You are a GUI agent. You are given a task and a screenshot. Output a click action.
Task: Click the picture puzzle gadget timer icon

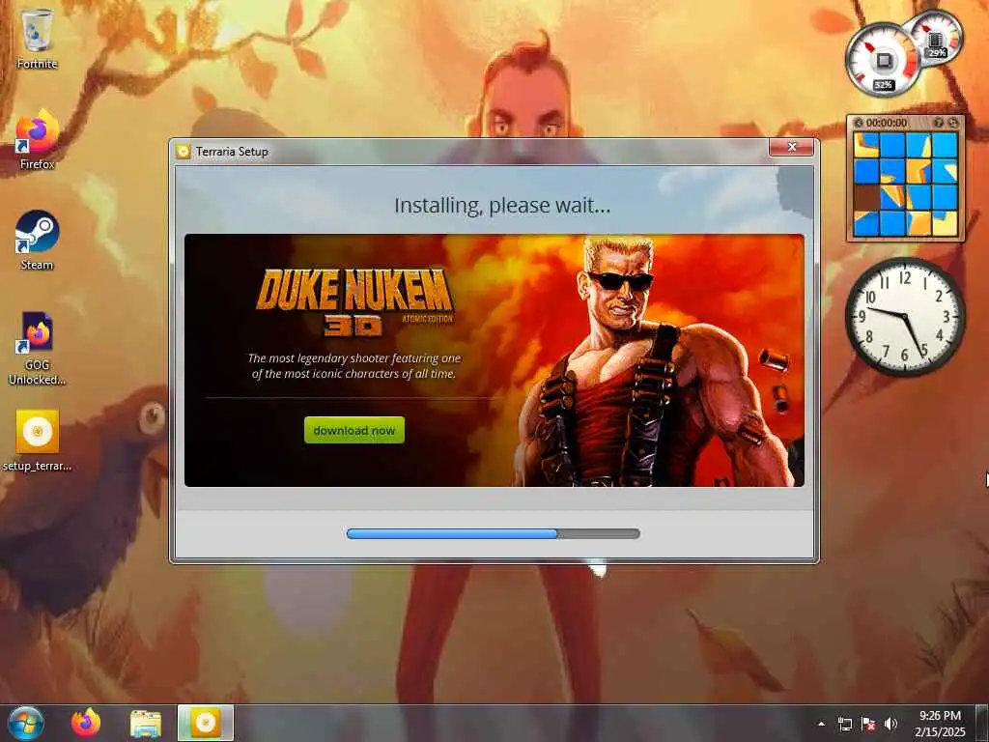point(859,123)
